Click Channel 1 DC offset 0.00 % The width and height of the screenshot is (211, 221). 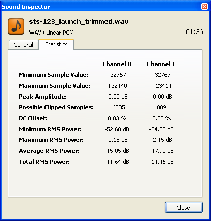point(161,118)
